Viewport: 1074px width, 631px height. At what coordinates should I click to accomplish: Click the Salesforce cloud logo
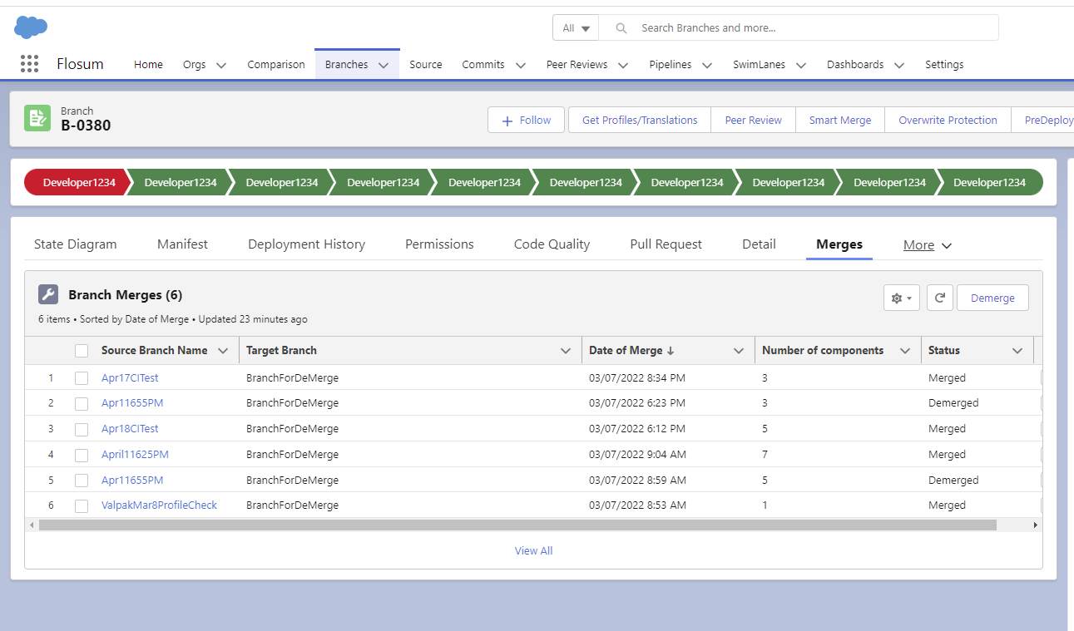point(31,27)
